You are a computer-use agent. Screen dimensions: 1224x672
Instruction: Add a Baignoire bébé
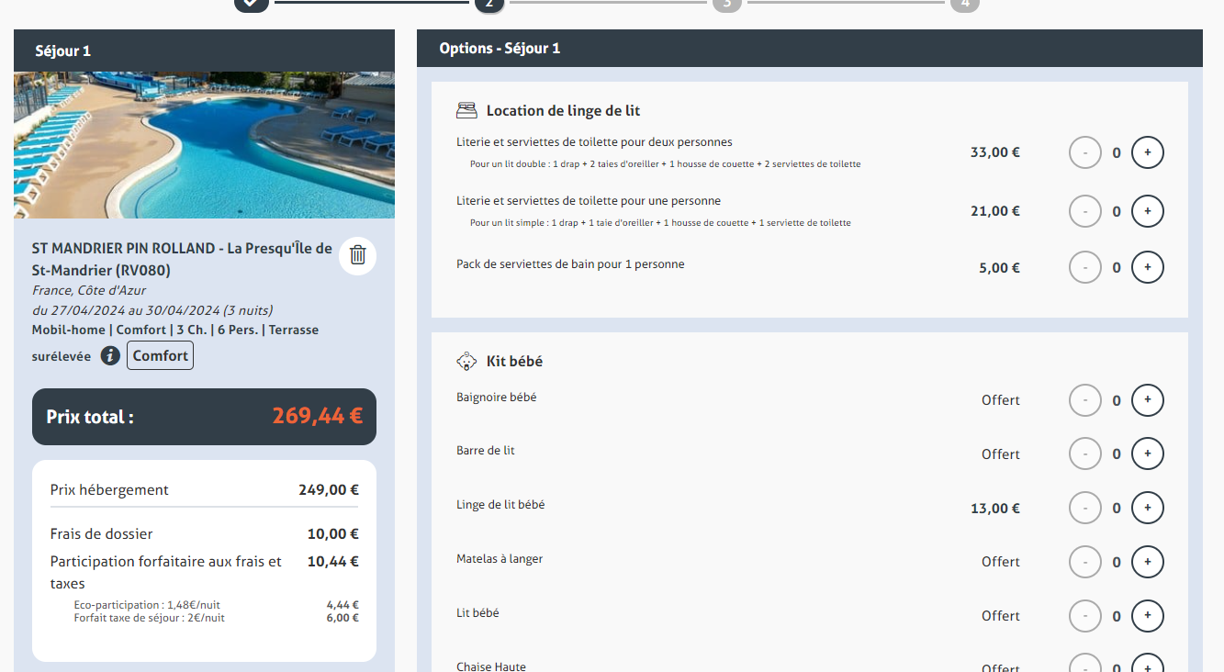click(1147, 400)
